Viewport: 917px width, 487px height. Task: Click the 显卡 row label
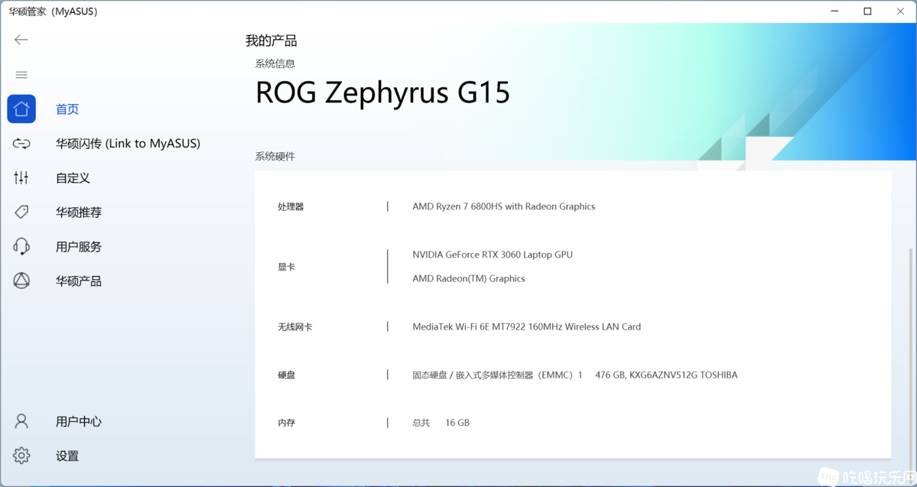(287, 267)
